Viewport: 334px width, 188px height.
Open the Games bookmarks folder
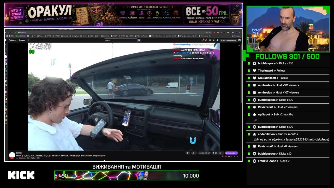tap(83, 36)
